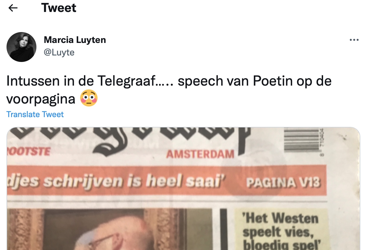Viewport: 369px width, 250px height.
Task: Click the Tweet page title
Action: point(59,8)
